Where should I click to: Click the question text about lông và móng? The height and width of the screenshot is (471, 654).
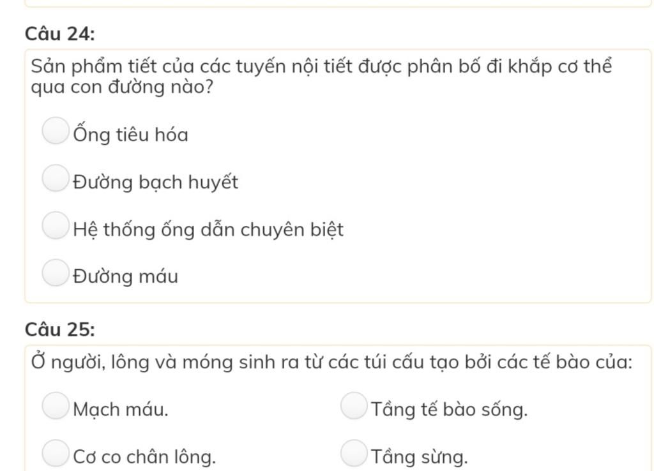click(x=331, y=362)
